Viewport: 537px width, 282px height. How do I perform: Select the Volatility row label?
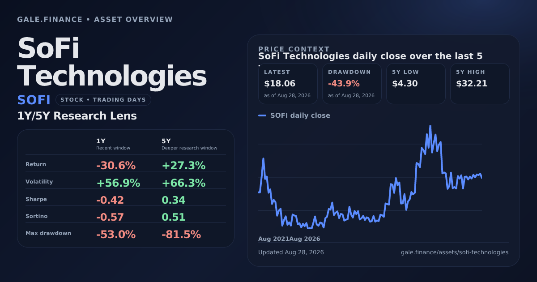[x=39, y=182]
